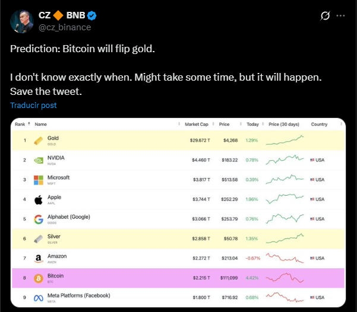Click CZ's profile avatar picture
The height and width of the screenshot is (312, 357).
(x=21, y=21)
